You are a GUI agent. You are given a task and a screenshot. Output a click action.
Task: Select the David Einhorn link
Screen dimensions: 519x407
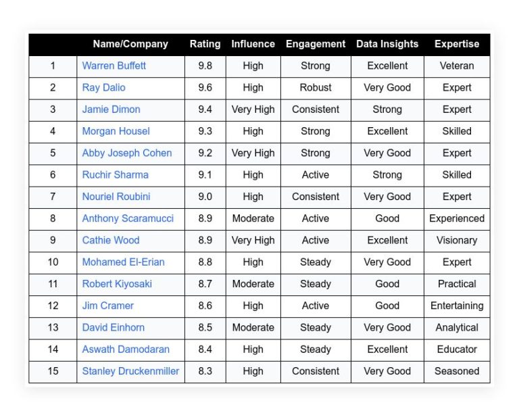tap(114, 327)
